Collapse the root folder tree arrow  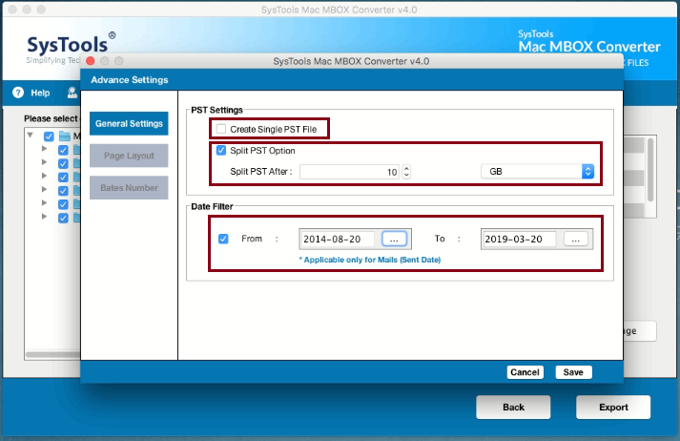tap(30, 136)
